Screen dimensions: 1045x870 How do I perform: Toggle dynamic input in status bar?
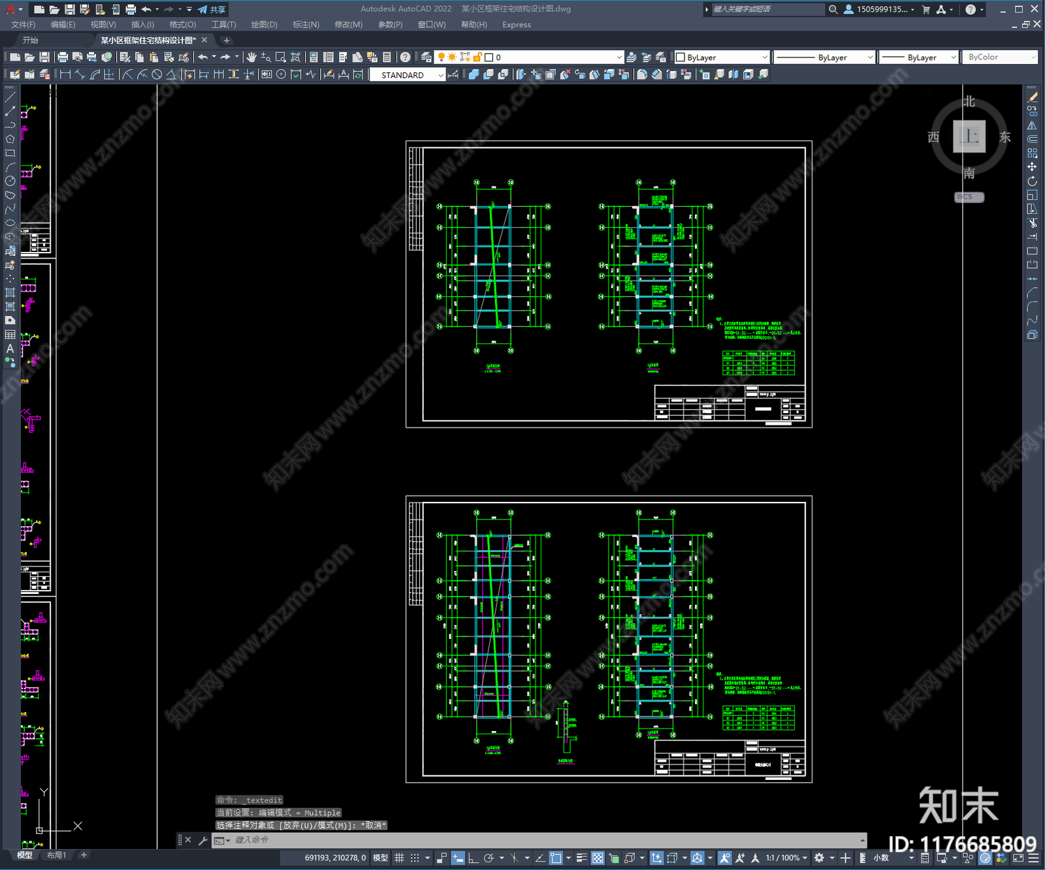click(x=458, y=858)
